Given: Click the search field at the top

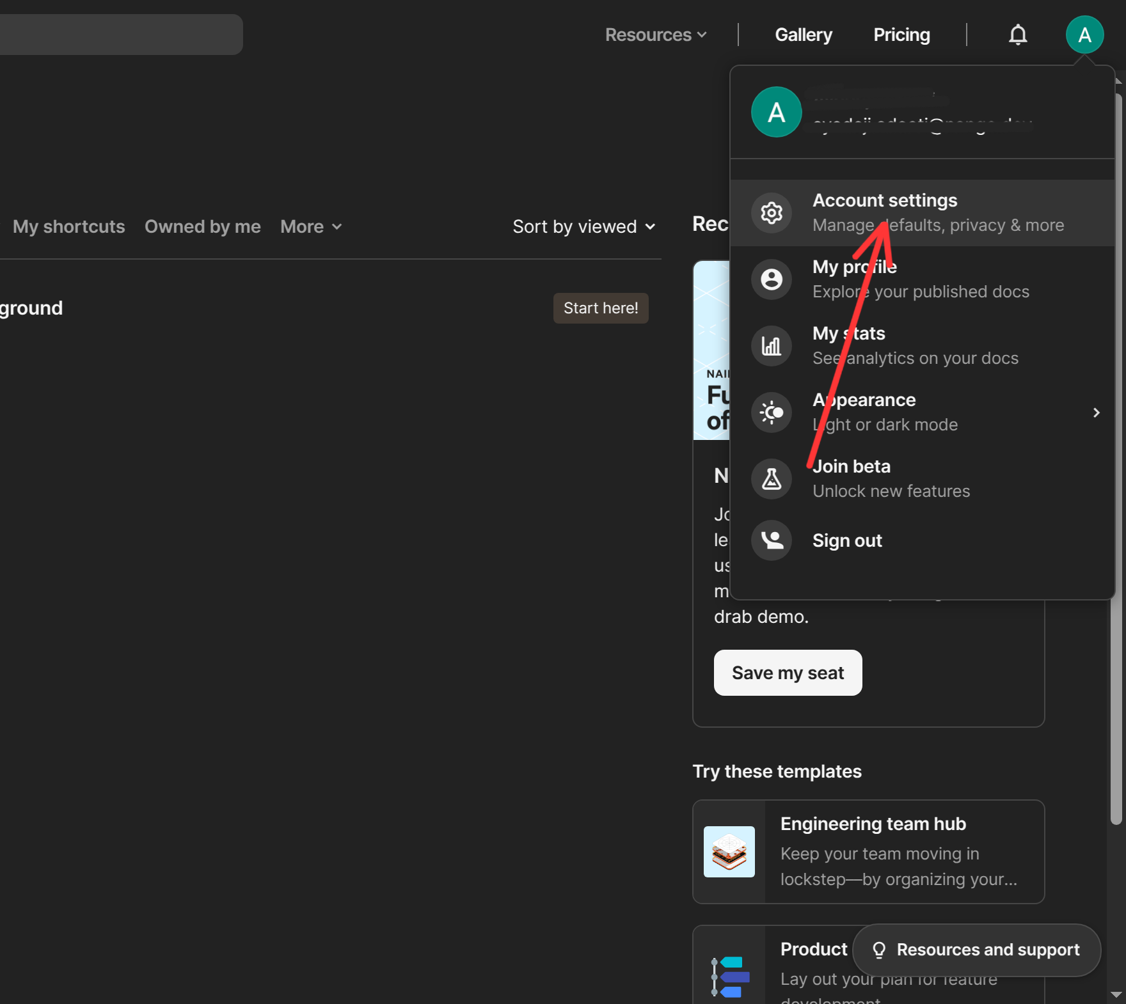Looking at the screenshot, I should coord(122,35).
